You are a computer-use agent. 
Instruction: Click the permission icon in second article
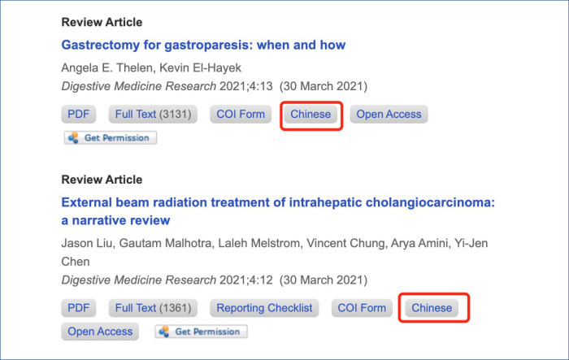click(x=164, y=332)
